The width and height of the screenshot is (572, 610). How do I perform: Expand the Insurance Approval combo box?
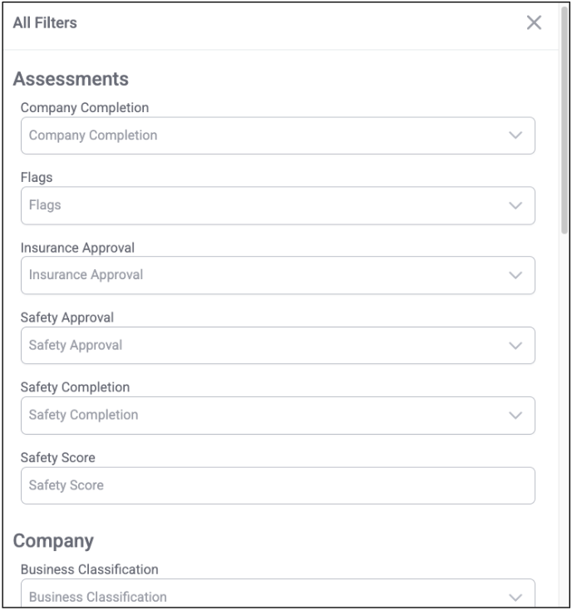coord(249,275)
